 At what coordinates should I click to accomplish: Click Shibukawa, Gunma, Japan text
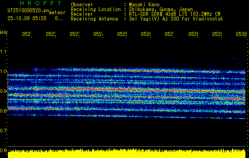point(161,9)
